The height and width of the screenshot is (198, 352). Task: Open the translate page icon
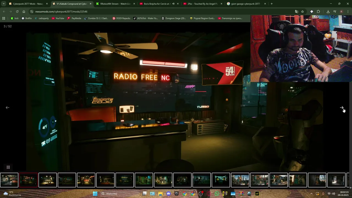click(x=296, y=12)
